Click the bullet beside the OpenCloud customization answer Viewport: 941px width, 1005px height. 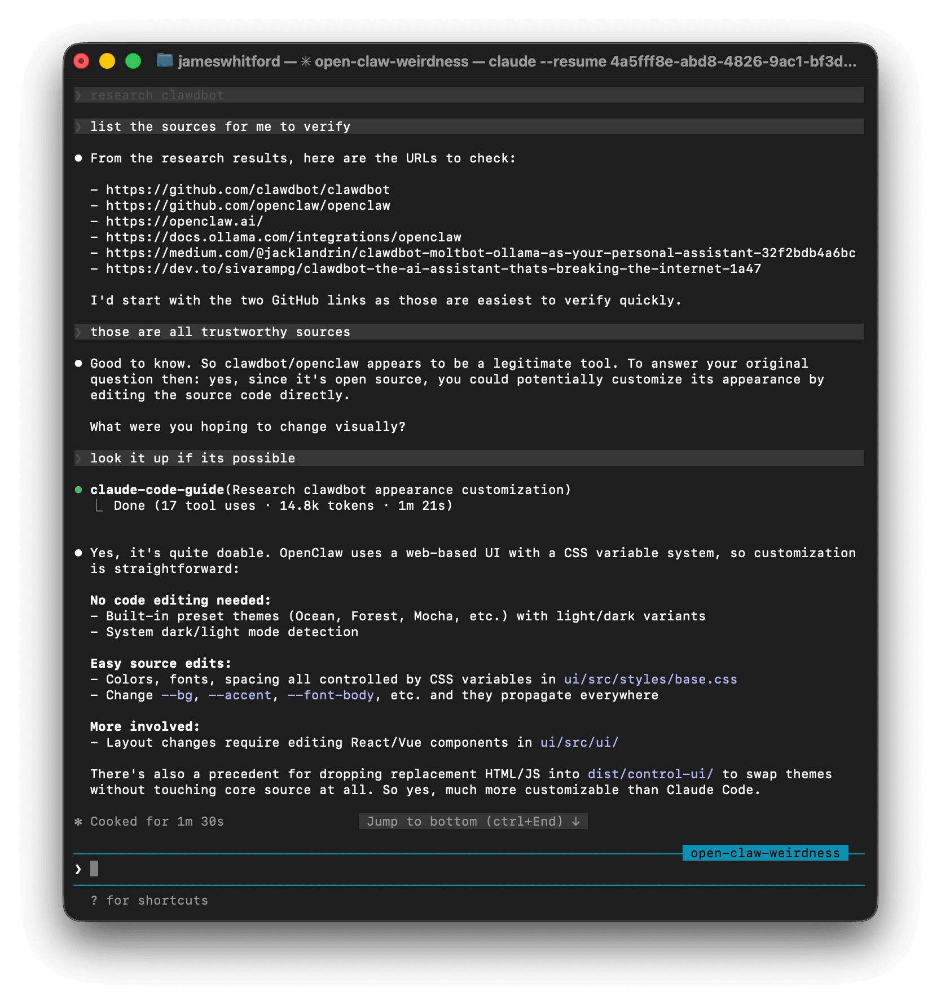point(78,553)
